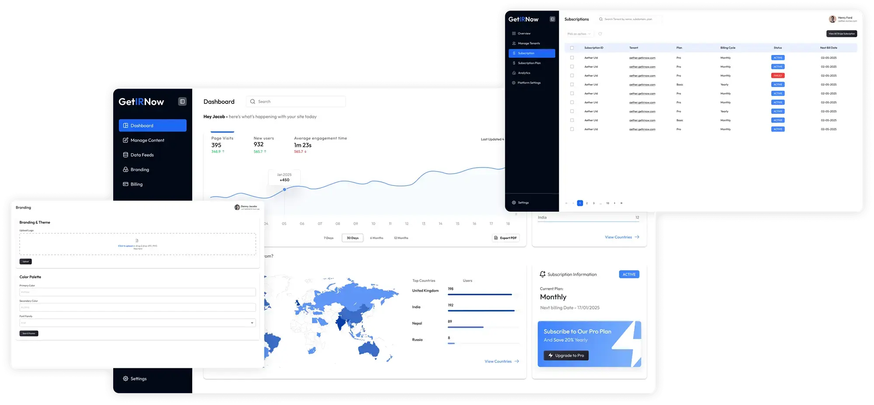The height and width of the screenshot is (405, 874).
Task: Select the 6 Months range tab
Action: click(377, 238)
